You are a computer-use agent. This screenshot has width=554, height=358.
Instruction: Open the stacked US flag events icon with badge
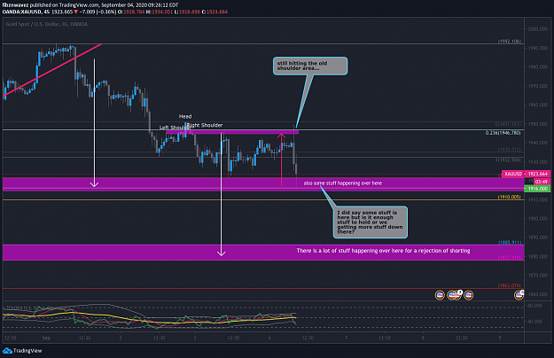(455, 295)
